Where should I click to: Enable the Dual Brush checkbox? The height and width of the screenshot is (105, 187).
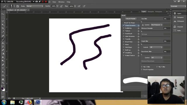(x=124, y=34)
